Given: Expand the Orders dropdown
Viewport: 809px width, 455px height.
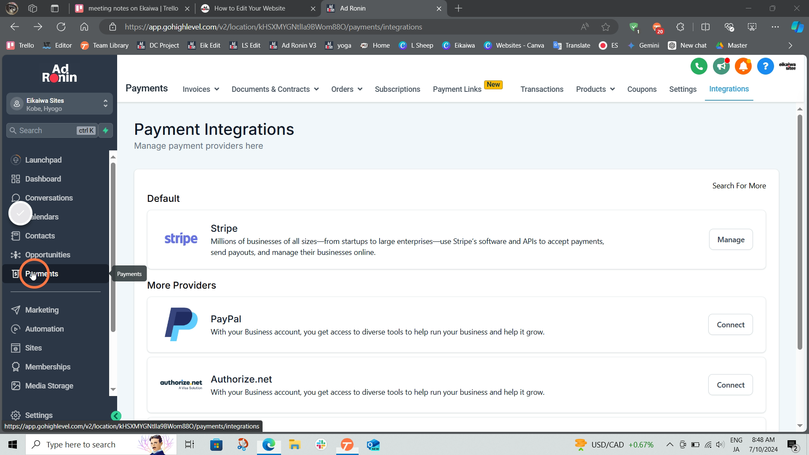Looking at the screenshot, I should (347, 89).
